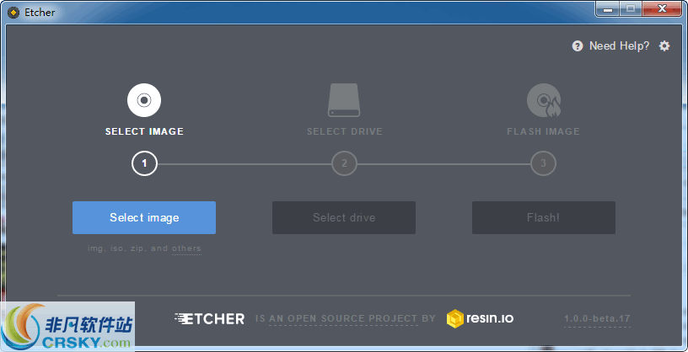Click step 2 circle indicator
The width and height of the screenshot is (688, 352).
tap(344, 163)
